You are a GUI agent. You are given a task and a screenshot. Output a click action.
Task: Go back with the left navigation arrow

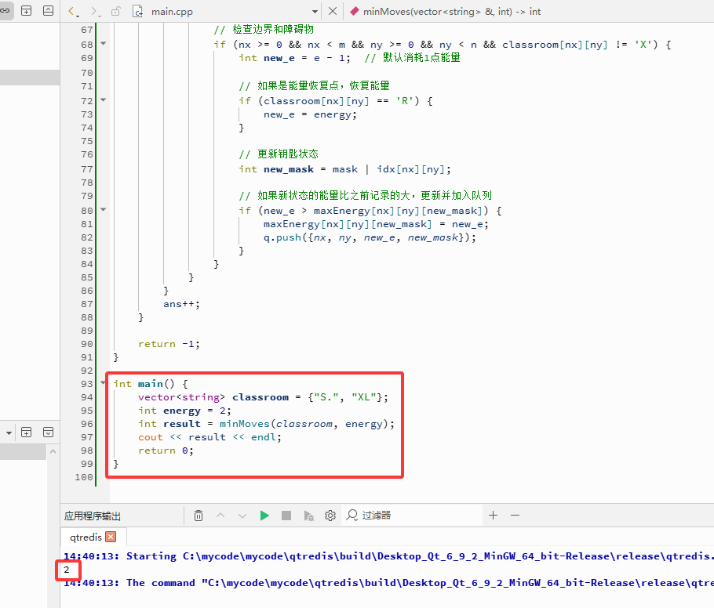coord(73,12)
